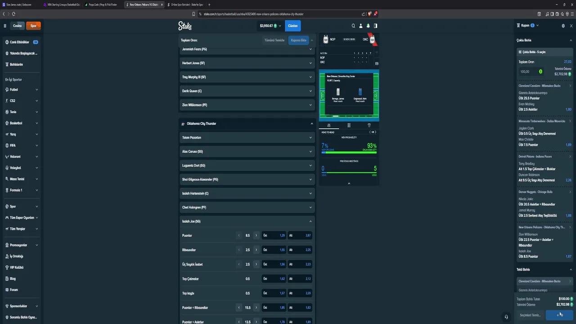
Task: Click the browser back arrow
Action: tap(4, 14)
